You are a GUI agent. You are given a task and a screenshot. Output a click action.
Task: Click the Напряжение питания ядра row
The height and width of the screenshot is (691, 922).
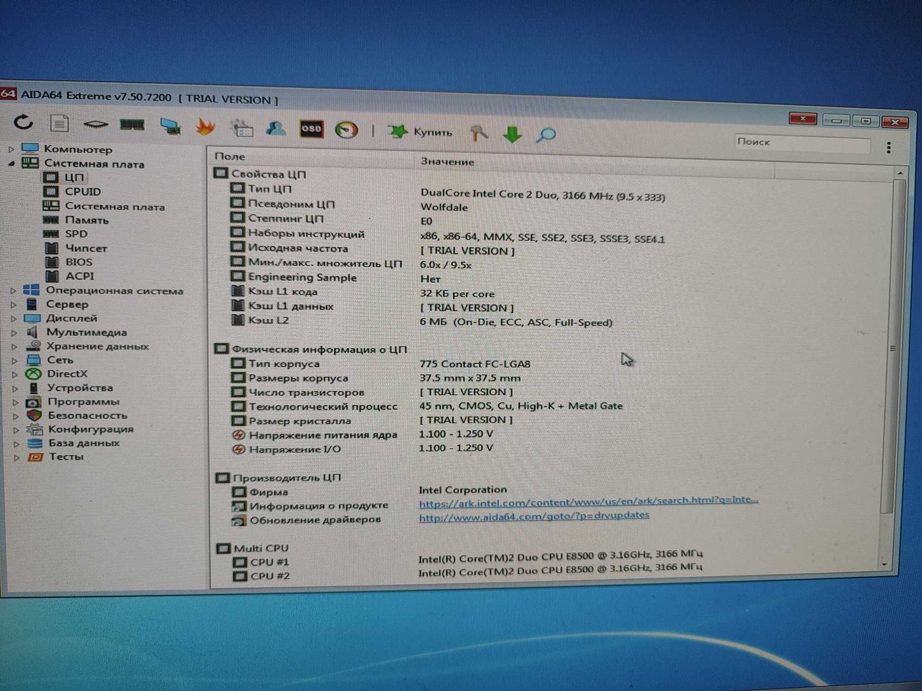(362, 434)
